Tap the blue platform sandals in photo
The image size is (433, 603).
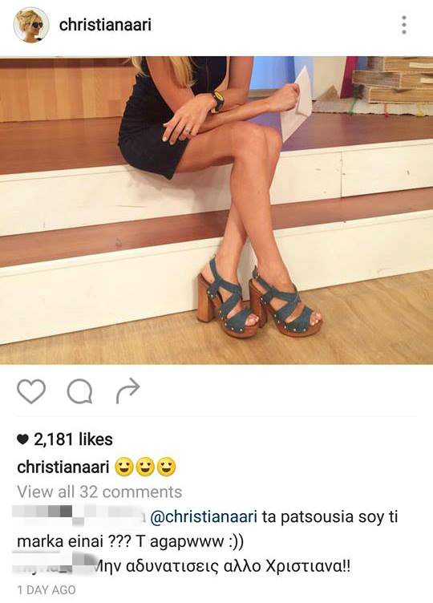[x=260, y=300]
